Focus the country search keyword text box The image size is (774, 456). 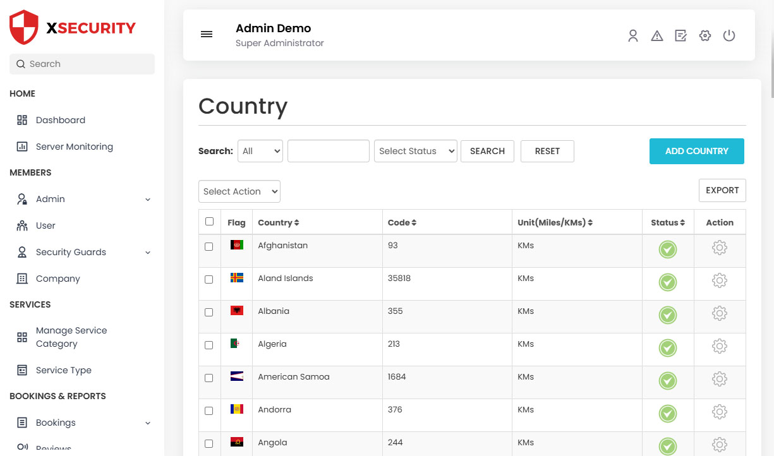(329, 151)
